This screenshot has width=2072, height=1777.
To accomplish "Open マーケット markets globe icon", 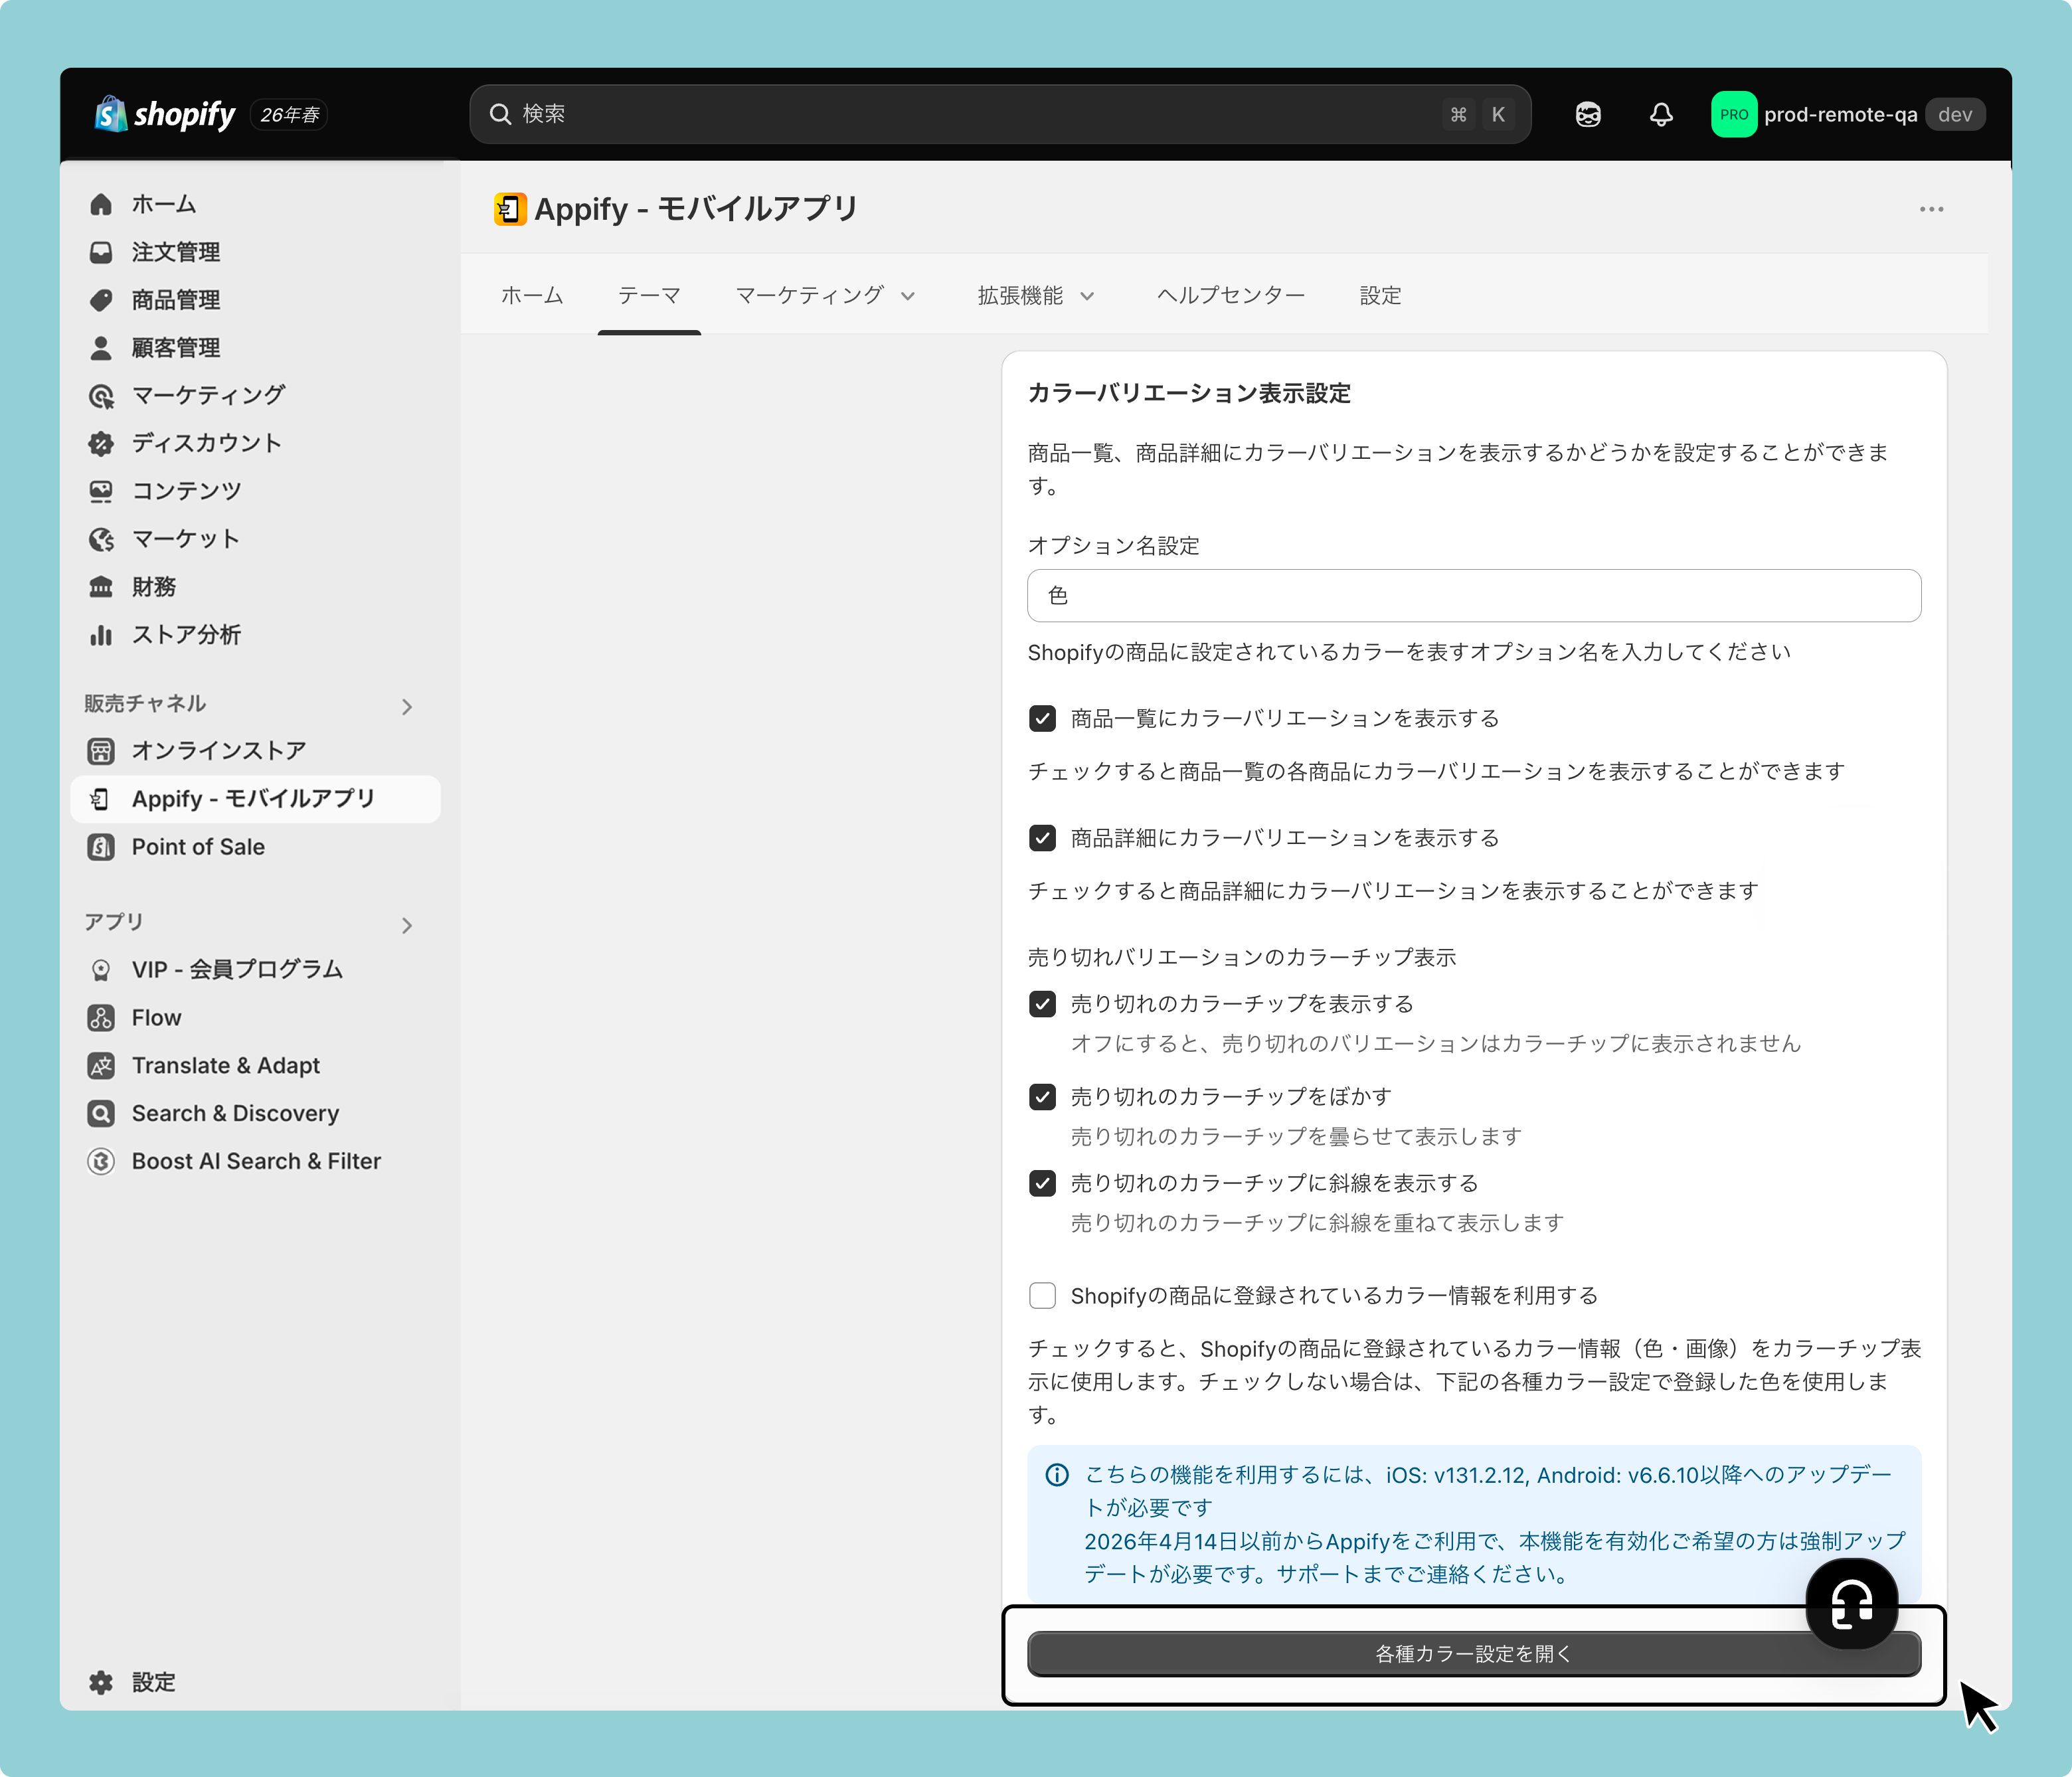I will point(101,539).
